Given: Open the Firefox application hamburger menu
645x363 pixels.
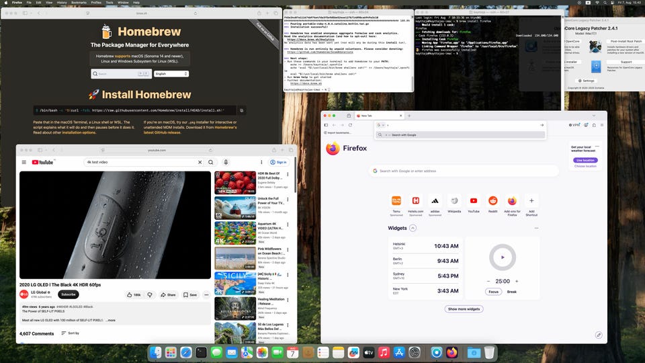Looking at the screenshot, I should (x=602, y=125).
